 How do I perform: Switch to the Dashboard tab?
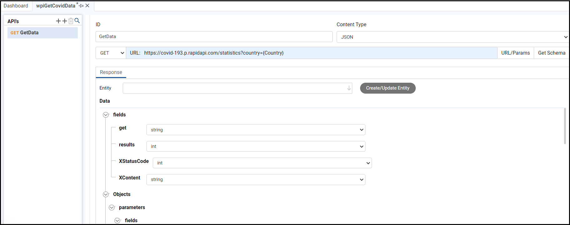16,6
